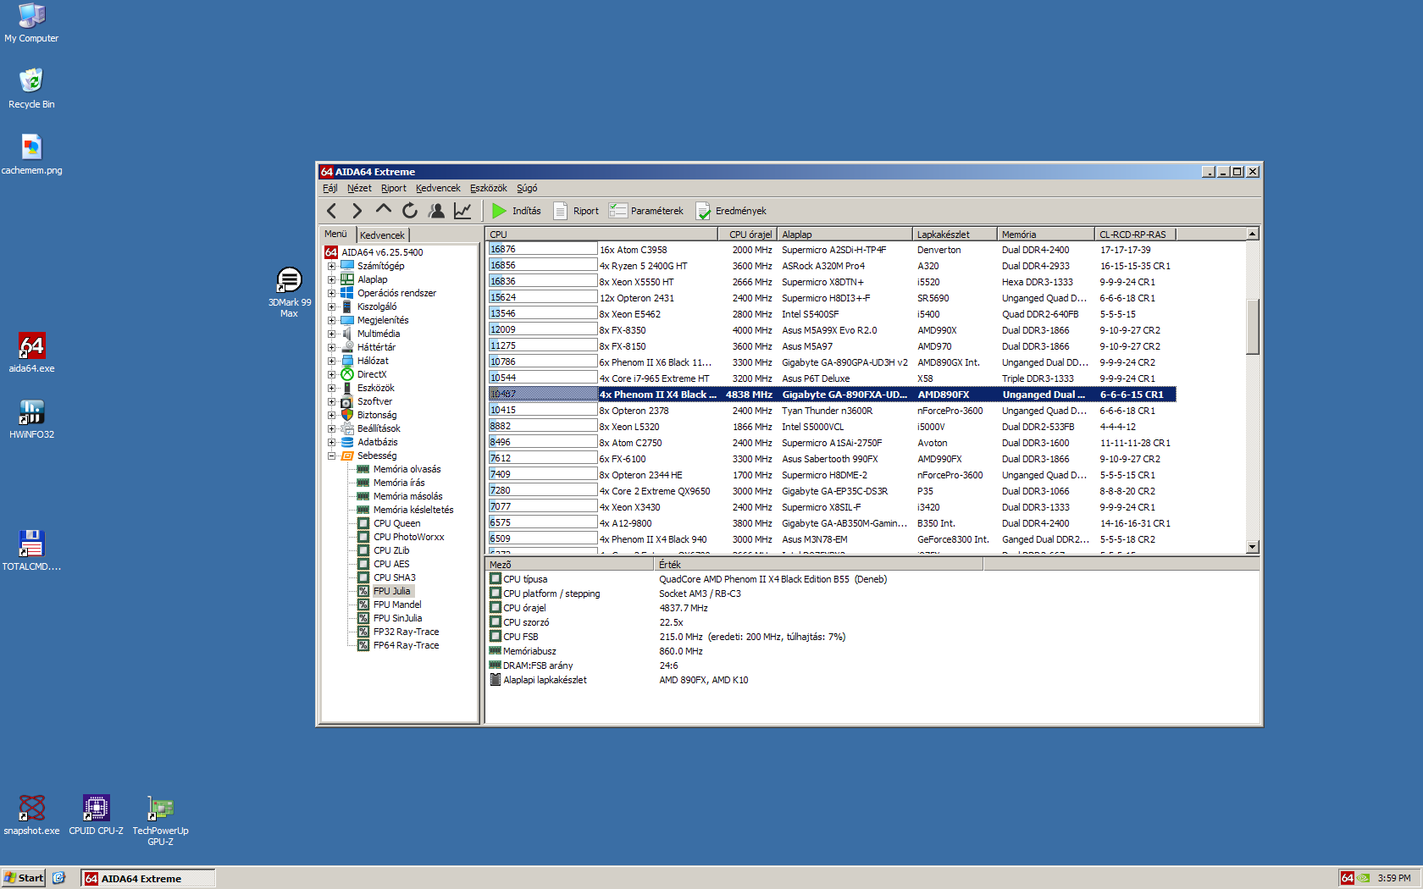Switch to the Menü tab in sidebar

(336, 234)
